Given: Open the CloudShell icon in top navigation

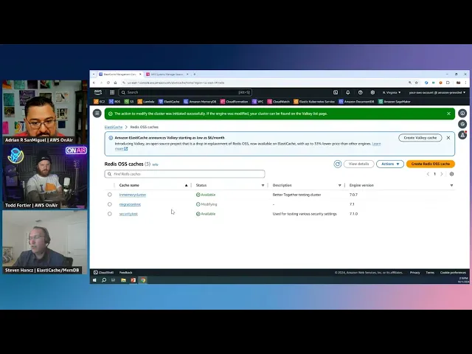Looking at the screenshot, I should point(336,92).
